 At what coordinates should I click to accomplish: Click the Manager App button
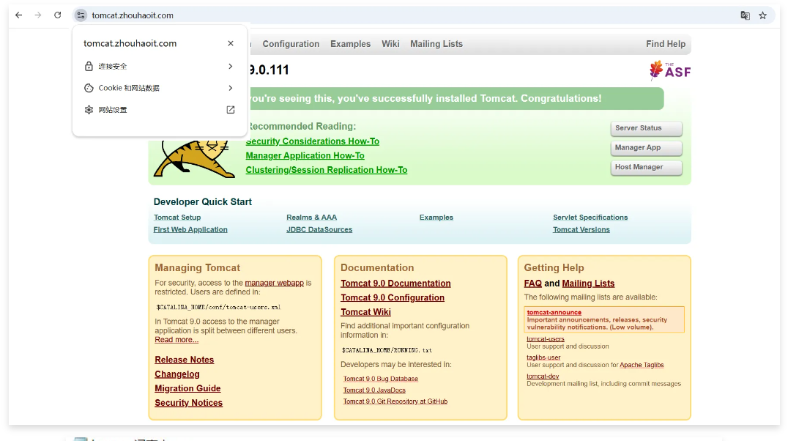(646, 148)
